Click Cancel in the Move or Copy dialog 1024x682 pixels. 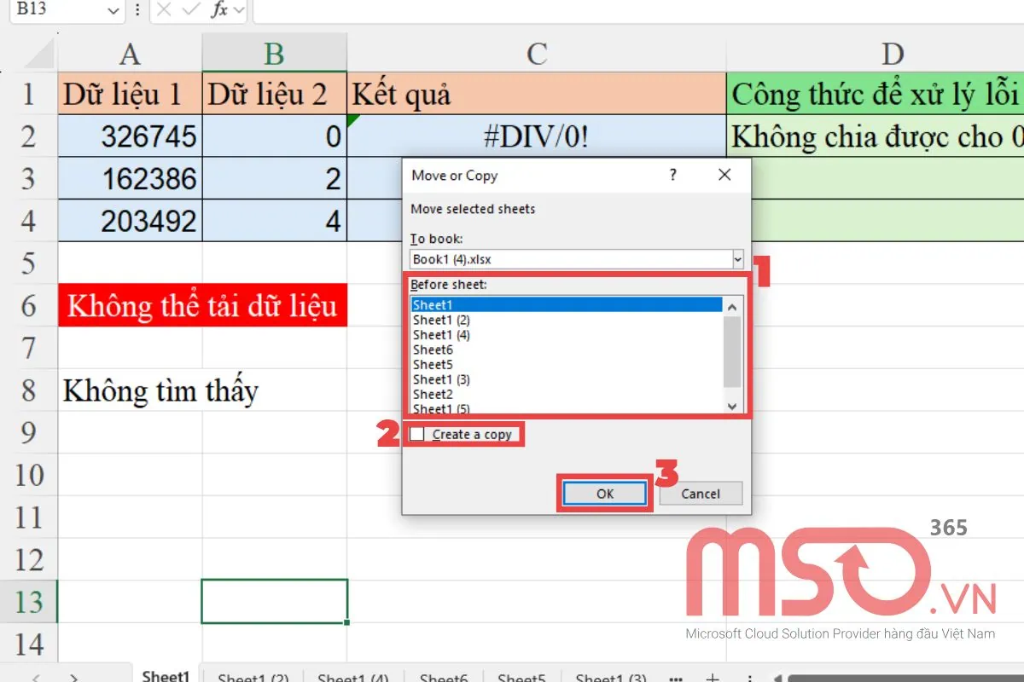pos(700,493)
